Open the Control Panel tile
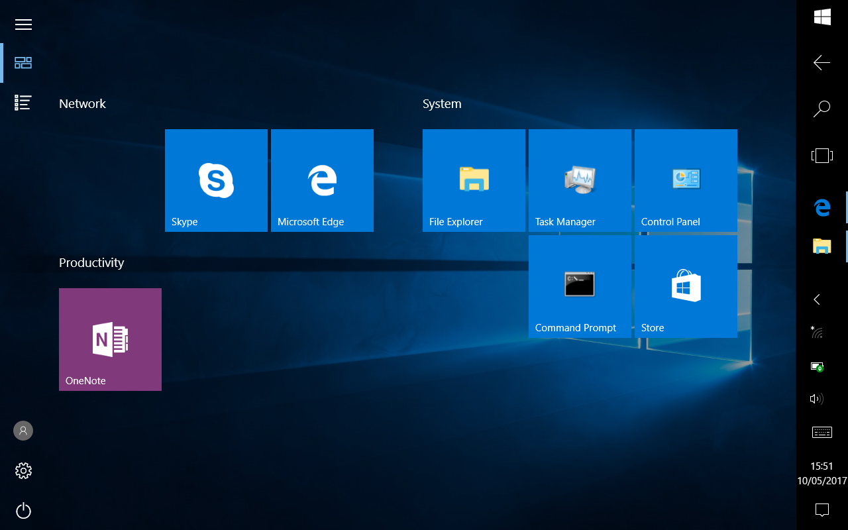 686,180
